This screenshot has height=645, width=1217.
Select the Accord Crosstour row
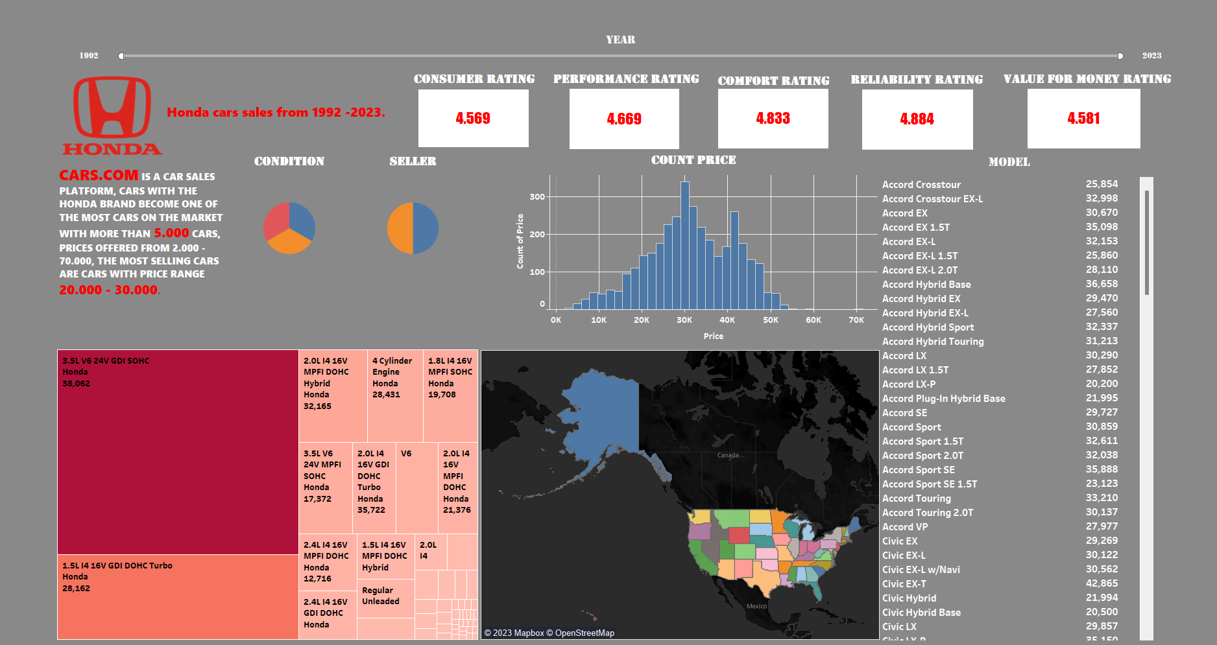1000,185
